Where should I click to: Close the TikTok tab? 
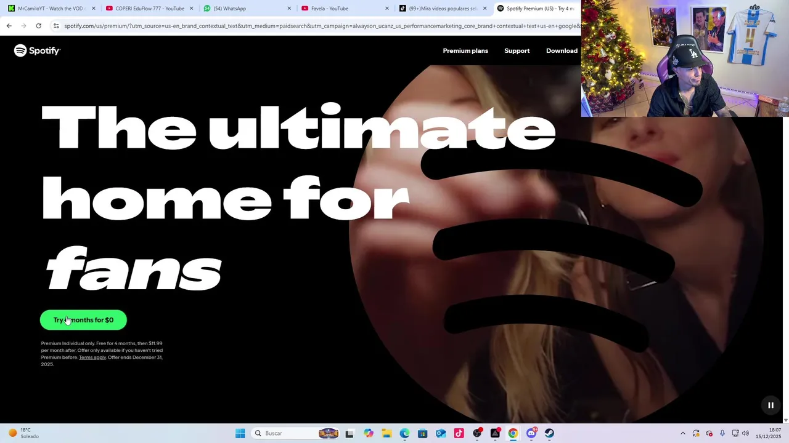click(x=484, y=9)
